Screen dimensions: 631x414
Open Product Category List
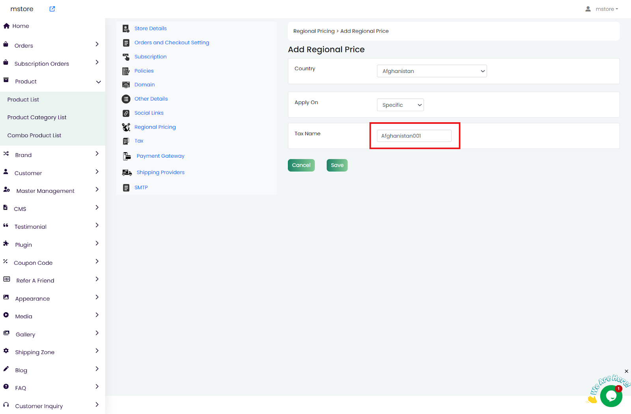coord(37,117)
